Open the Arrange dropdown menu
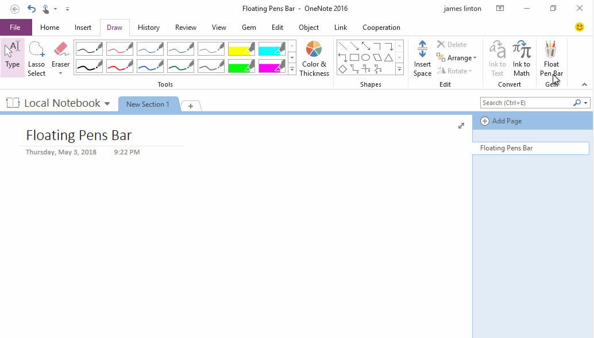The image size is (594, 338). click(x=457, y=57)
